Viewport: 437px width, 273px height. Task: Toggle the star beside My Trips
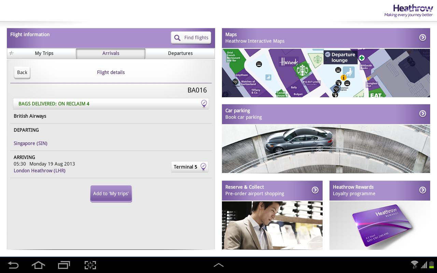click(x=12, y=53)
